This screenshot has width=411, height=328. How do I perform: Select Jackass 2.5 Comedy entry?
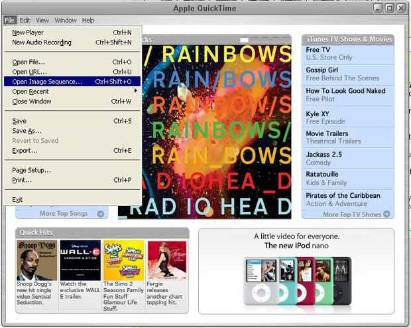[348, 158]
